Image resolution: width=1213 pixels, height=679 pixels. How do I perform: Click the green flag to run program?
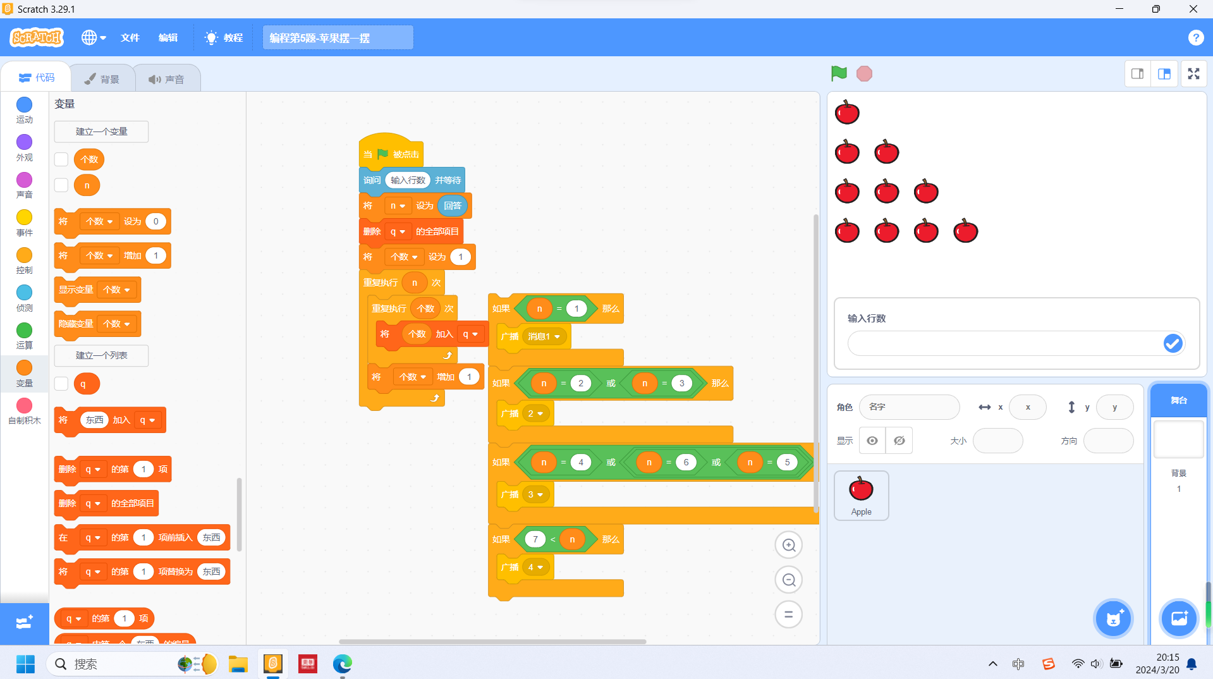coord(839,74)
